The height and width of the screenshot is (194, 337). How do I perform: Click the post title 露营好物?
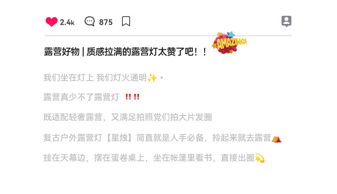coord(62,52)
